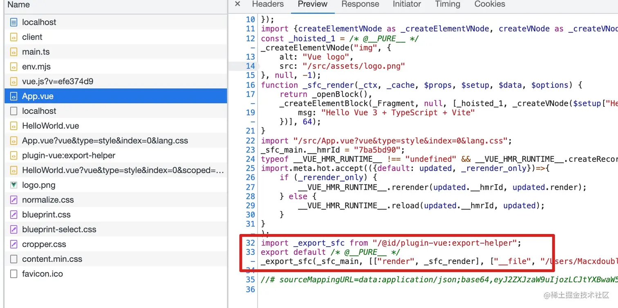The image size is (618, 308).
Task: Select HelloWorld.vue?vue&type=style scoped request
Action: coord(116,170)
